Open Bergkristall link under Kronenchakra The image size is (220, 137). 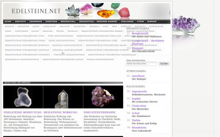pos(140,33)
